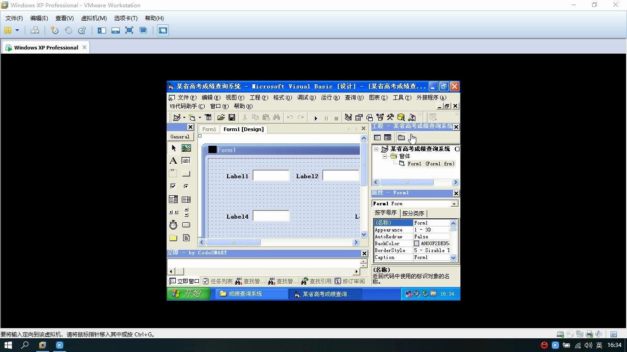The height and width of the screenshot is (352, 627).
Task: Select the Label tool in the toolbox
Action: pos(173,160)
